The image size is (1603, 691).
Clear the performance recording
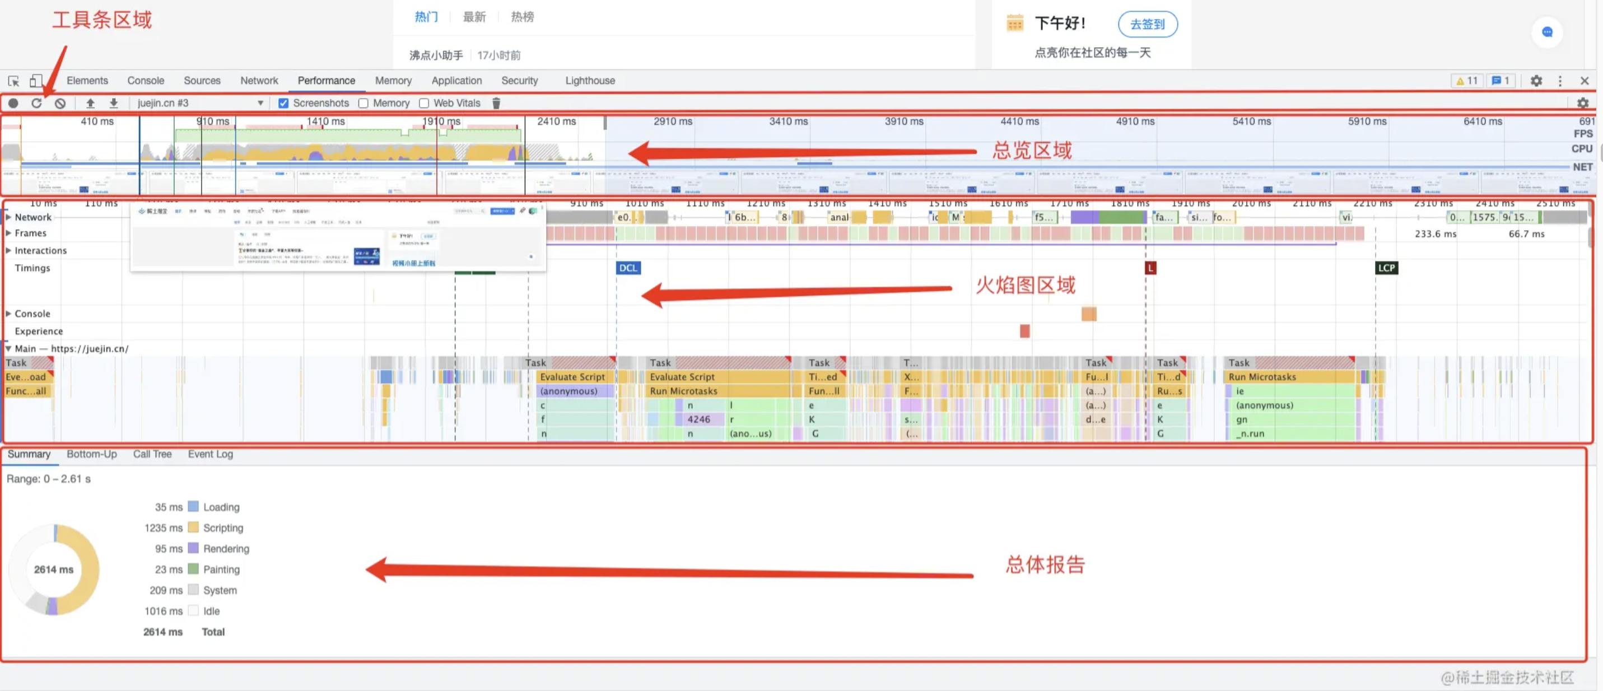(60, 103)
